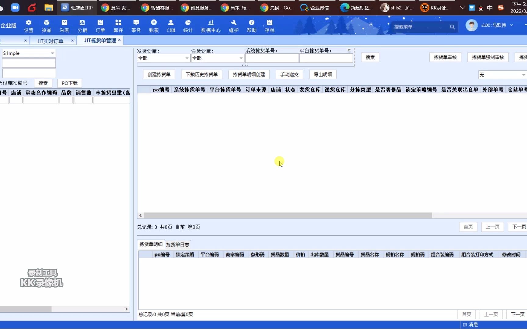
Task: Open the Zoom meeting taskbar icon
Action: [15, 8]
